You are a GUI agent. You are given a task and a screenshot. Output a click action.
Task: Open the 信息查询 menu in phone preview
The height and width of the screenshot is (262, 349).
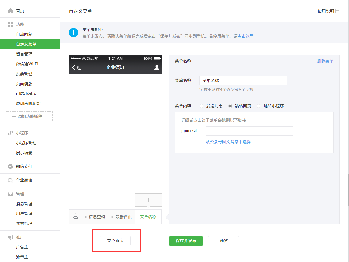[95, 217]
